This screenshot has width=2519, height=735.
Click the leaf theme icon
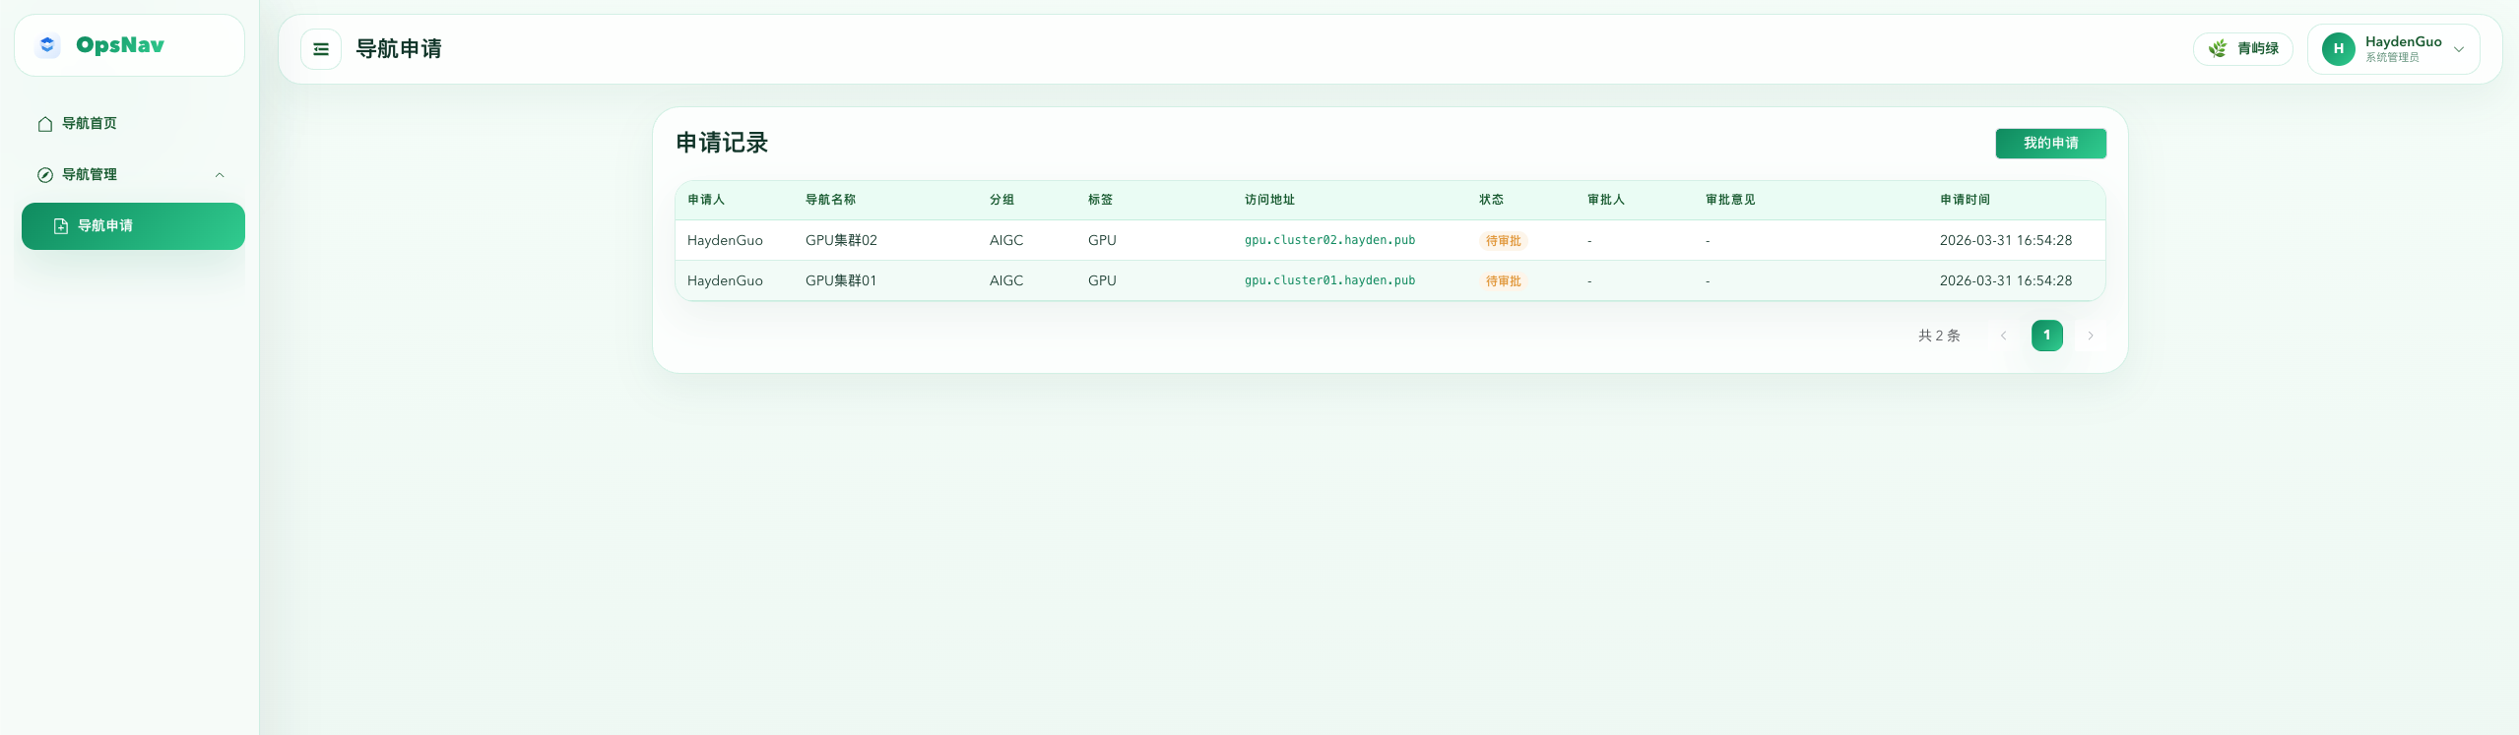(2217, 49)
